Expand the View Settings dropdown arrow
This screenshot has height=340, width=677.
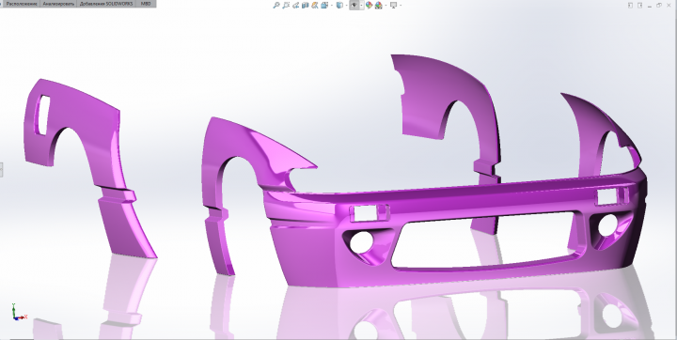click(x=401, y=6)
